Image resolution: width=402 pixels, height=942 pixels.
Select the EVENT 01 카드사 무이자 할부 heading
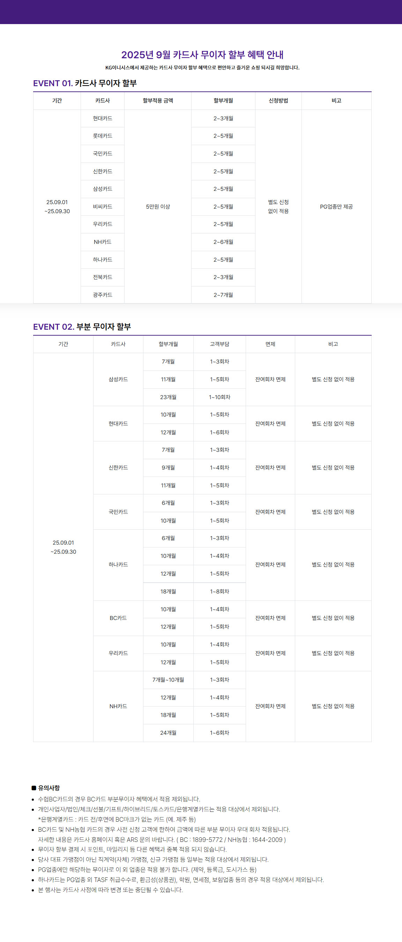click(x=85, y=83)
